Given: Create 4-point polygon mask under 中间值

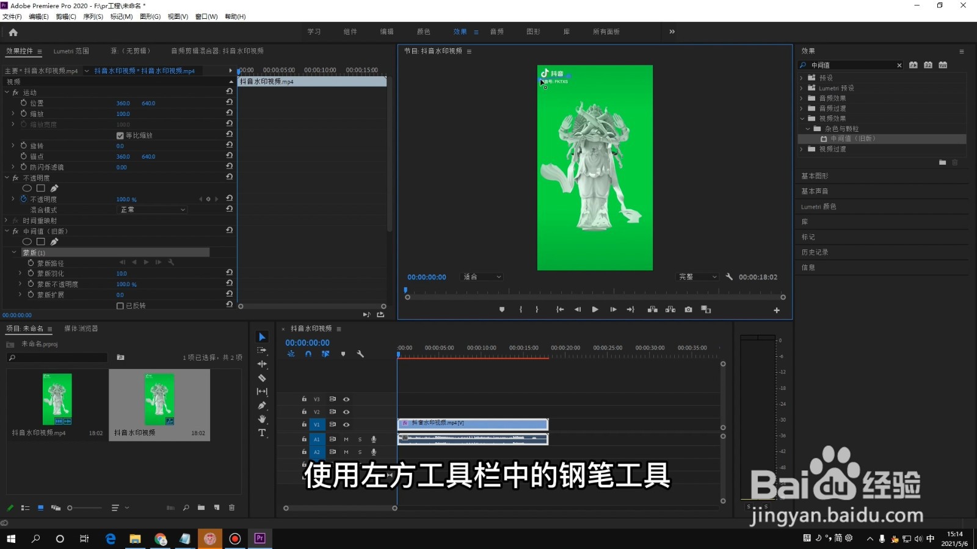Looking at the screenshot, I should [x=41, y=242].
